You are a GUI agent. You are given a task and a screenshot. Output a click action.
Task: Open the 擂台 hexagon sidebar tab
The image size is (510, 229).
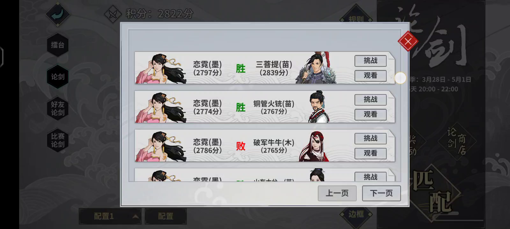point(58,45)
